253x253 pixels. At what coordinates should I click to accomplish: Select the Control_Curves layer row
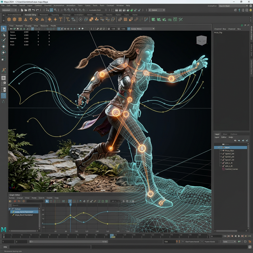230,169
